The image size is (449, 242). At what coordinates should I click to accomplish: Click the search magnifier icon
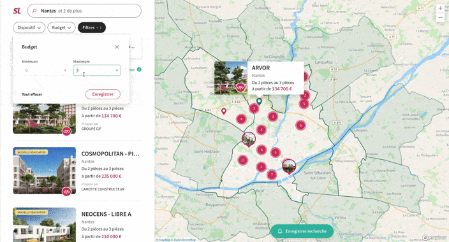tap(34, 11)
